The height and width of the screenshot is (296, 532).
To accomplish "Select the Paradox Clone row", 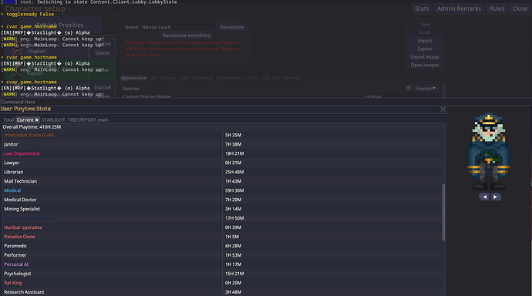I will 222,237.
